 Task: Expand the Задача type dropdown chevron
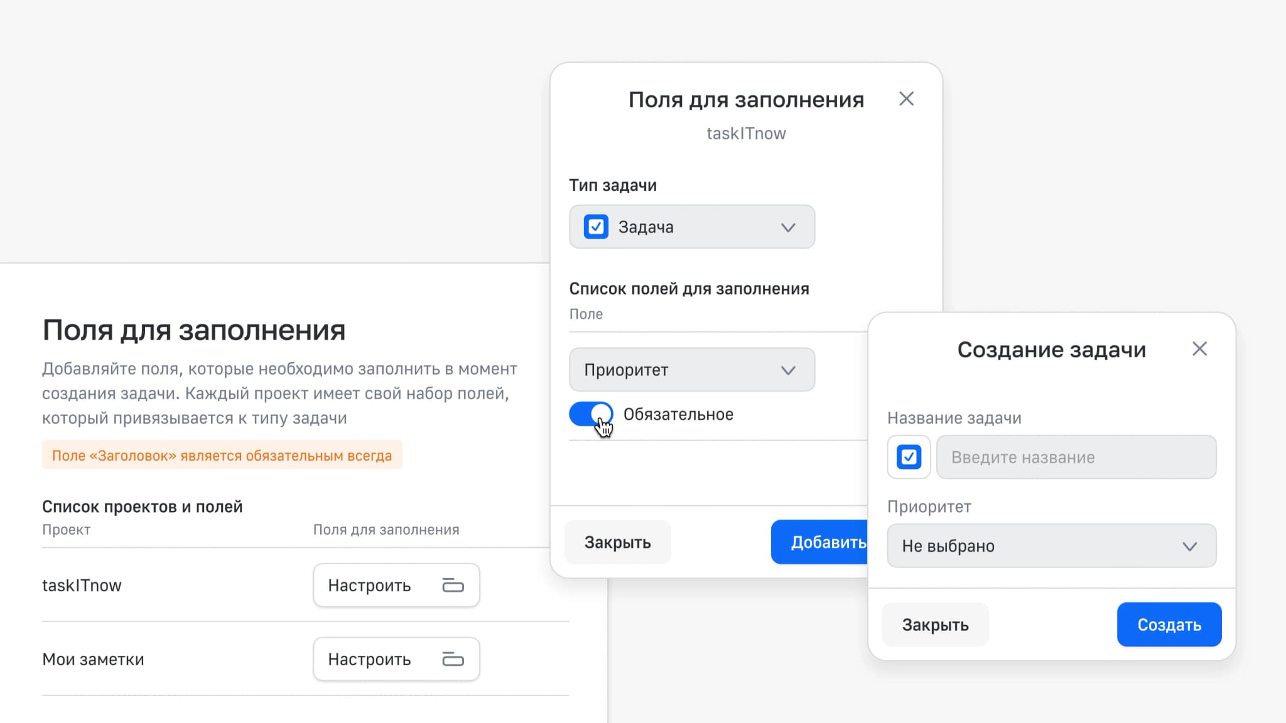coord(788,227)
